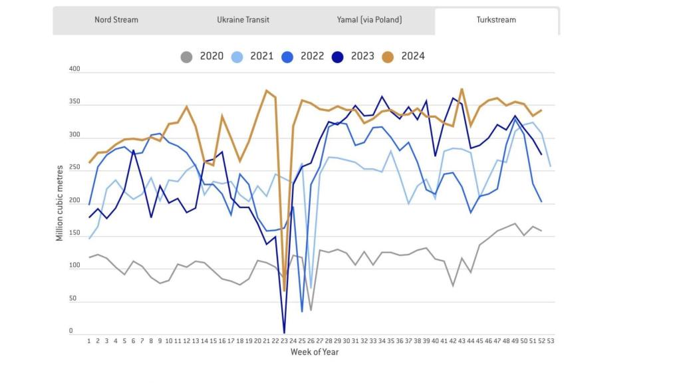
Task: Click week 53 on the x-axis
Action: click(x=551, y=340)
